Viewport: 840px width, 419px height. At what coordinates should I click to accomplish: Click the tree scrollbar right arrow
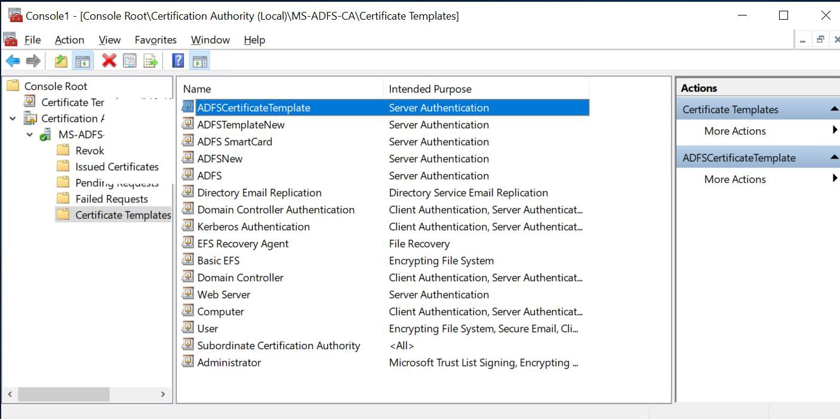point(163,394)
